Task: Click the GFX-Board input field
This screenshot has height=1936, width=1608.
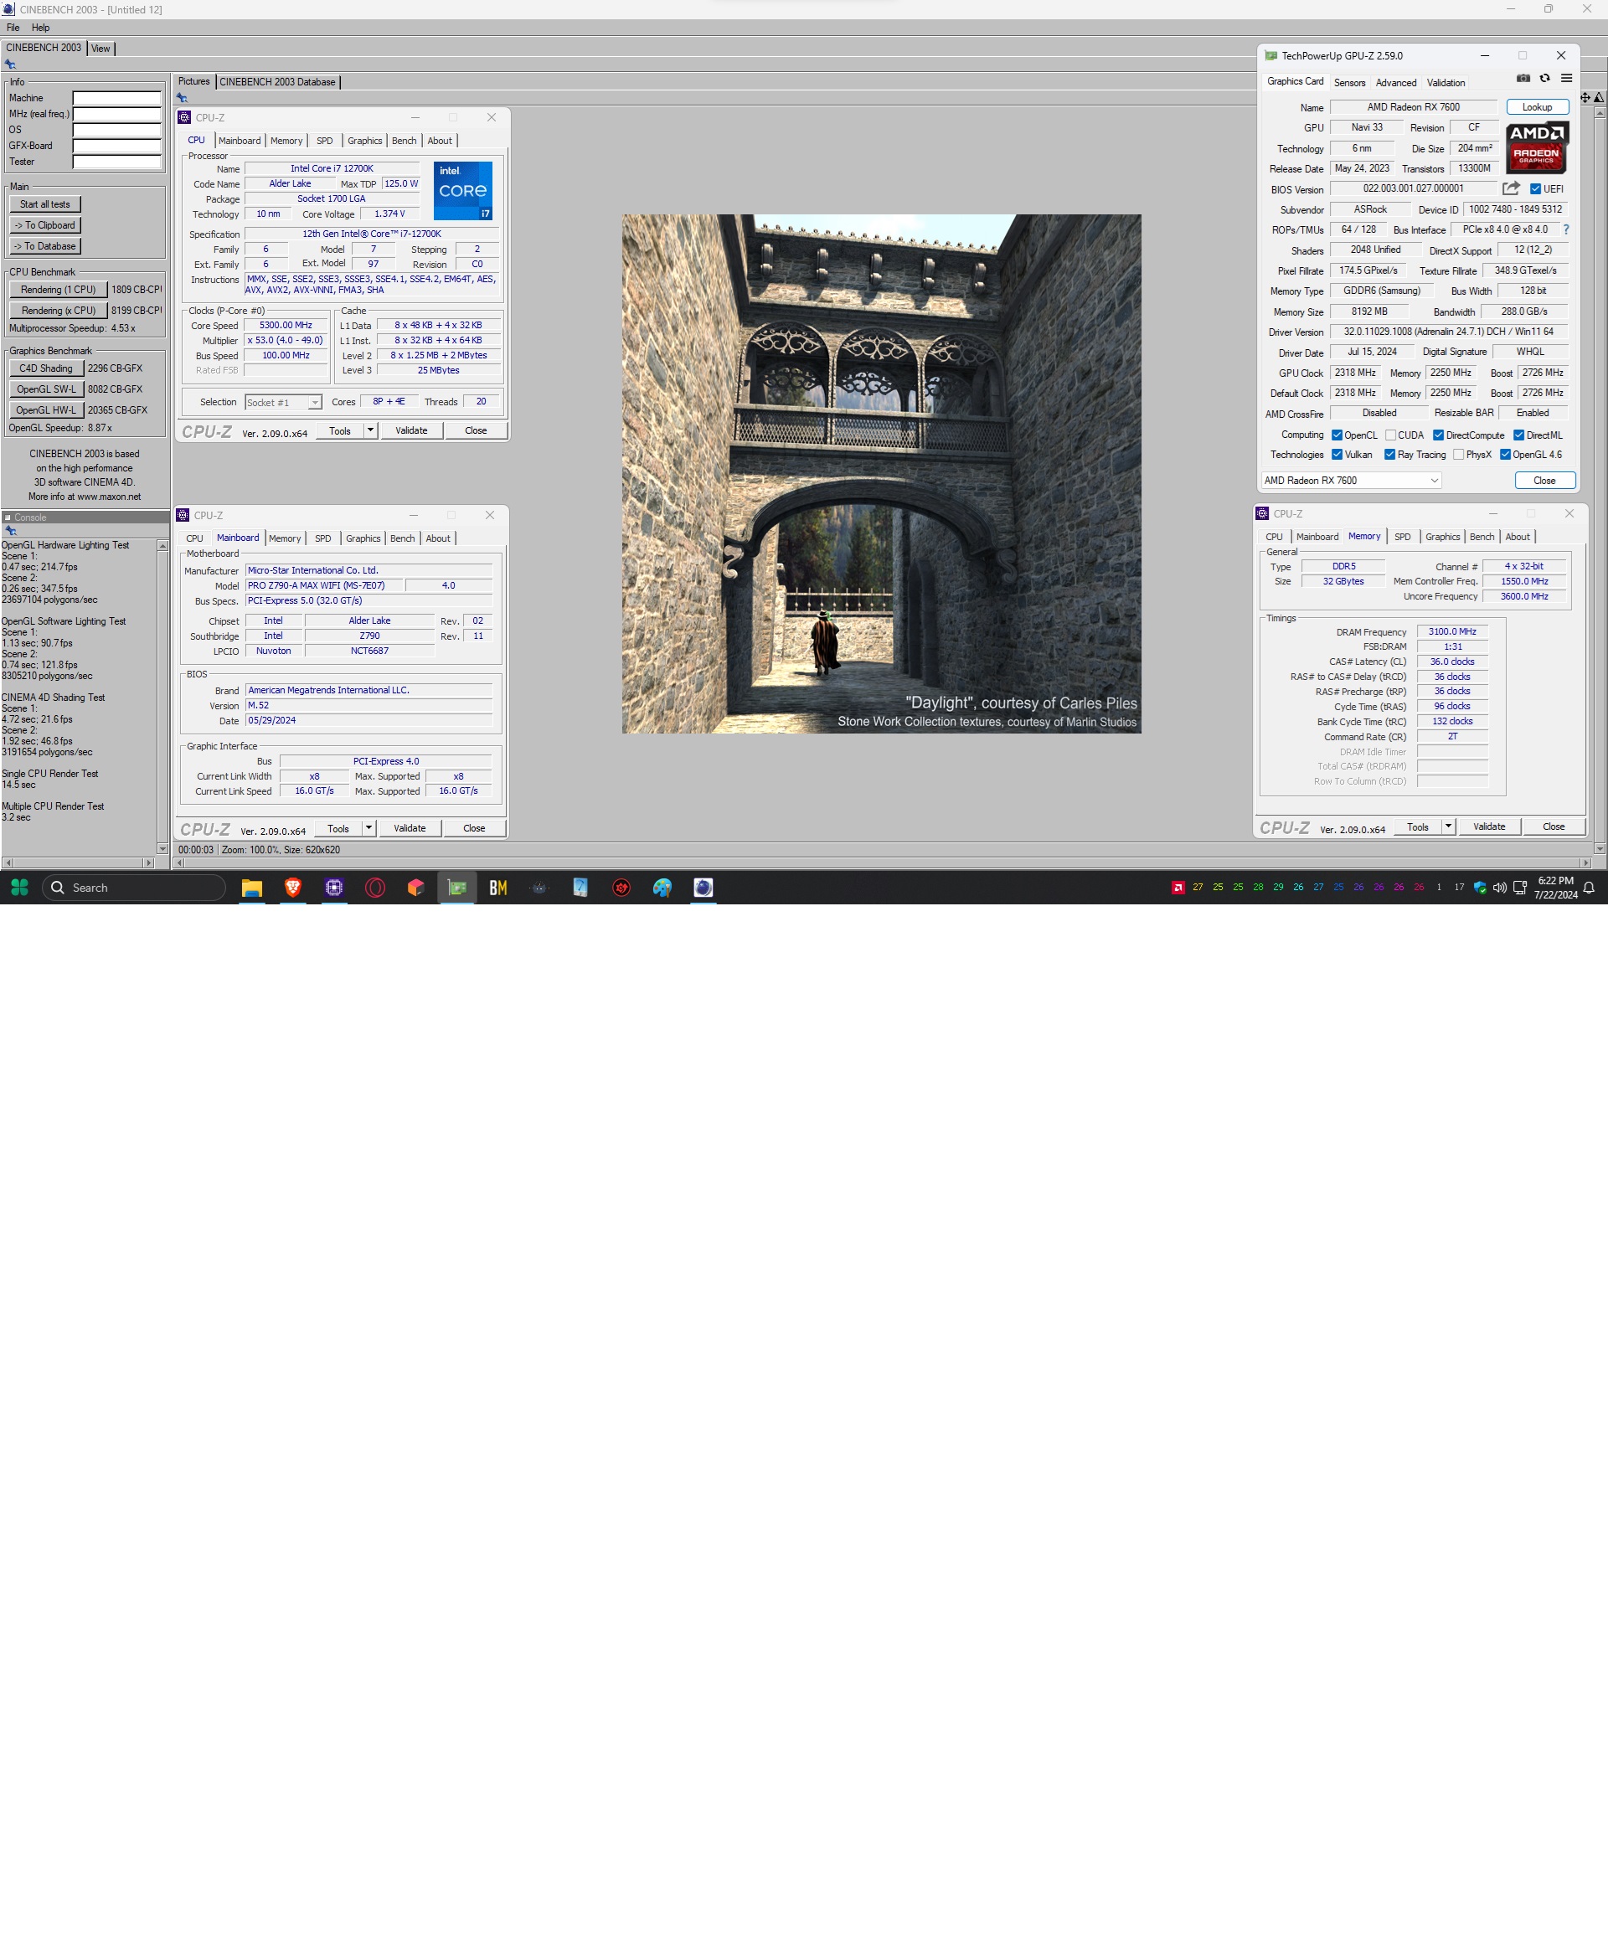Action: point(117,146)
